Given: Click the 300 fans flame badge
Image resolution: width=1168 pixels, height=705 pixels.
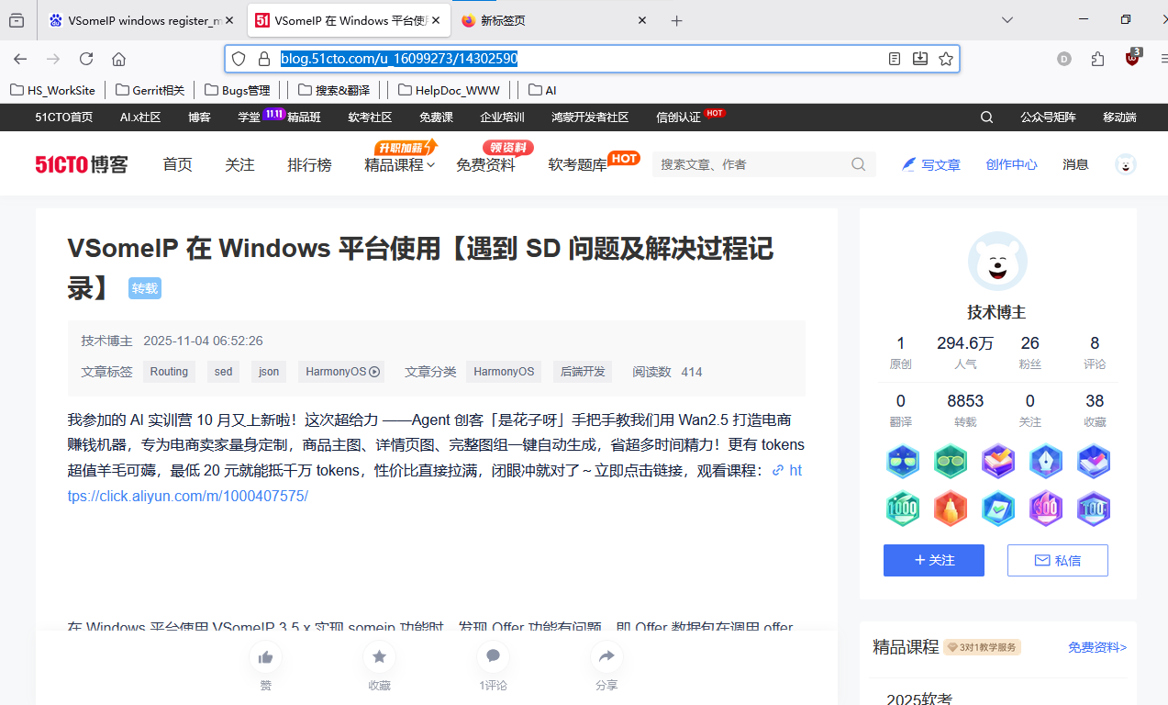Looking at the screenshot, I should coord(1045,509).
